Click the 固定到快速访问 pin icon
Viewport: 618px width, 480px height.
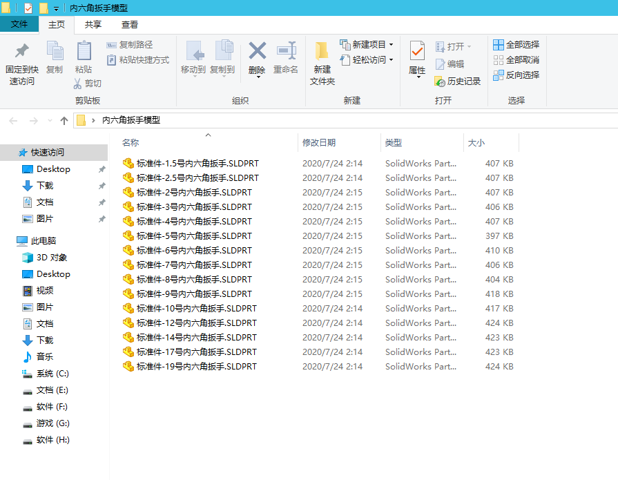point(21,51)
